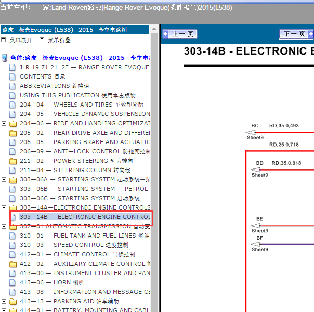Click scroll-up arrow of tree panel scrollbar
The width and height of the screenshot is (314, 312).
154,29
